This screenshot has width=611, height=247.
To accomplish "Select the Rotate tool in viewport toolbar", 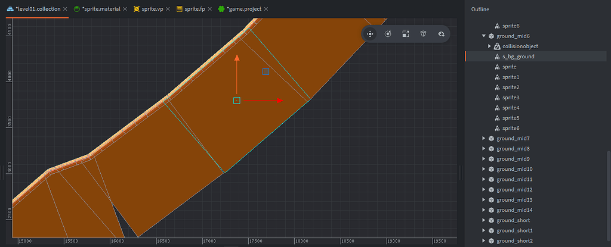I will click(388, 34).
